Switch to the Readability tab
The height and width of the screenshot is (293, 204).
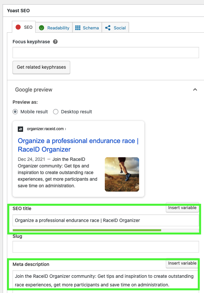[x=54, y=28]
